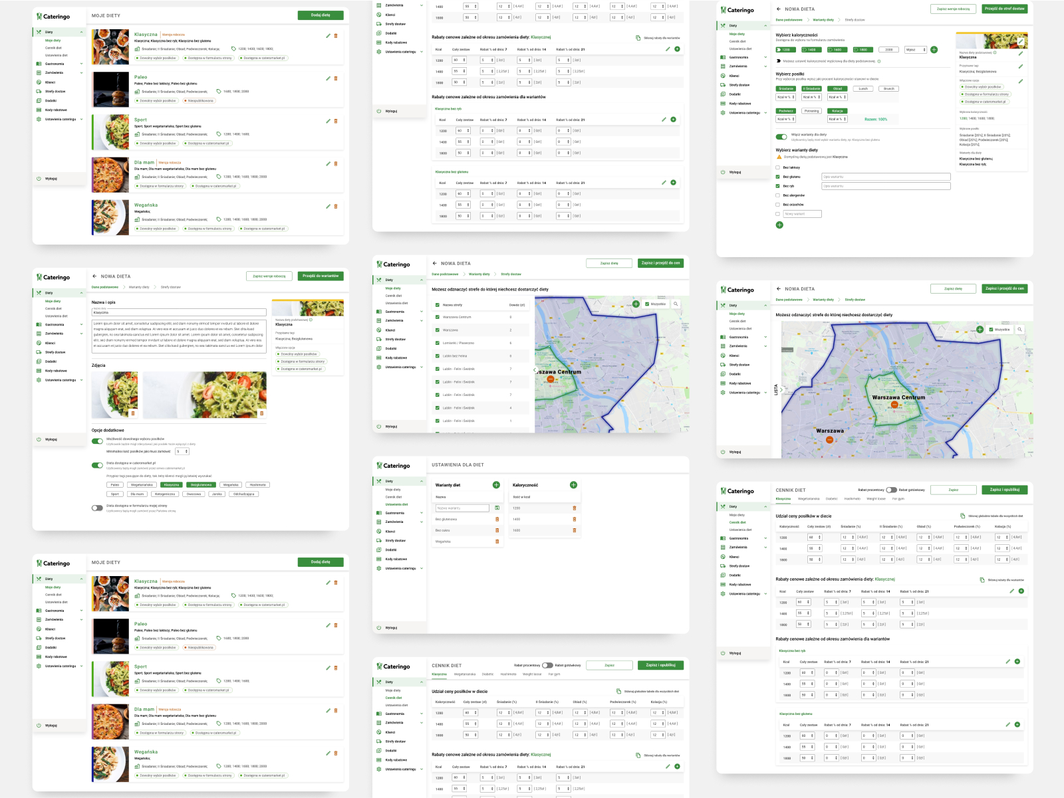1064x798 pixels.
Task: Open the Wpisz calorie dropdown field
Action: 916,50
